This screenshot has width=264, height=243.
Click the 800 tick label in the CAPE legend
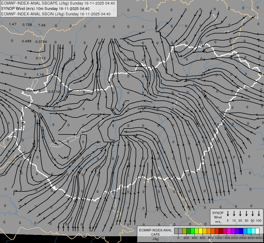(x=211, y=238)
